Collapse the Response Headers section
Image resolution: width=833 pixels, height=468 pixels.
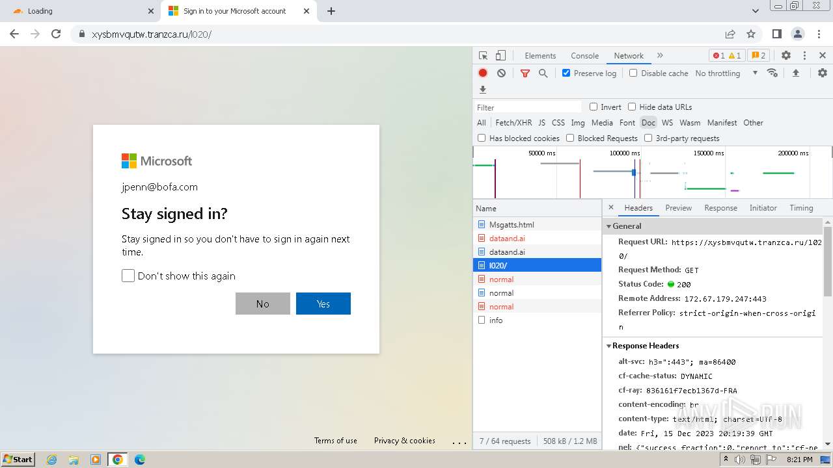(610, 346)
